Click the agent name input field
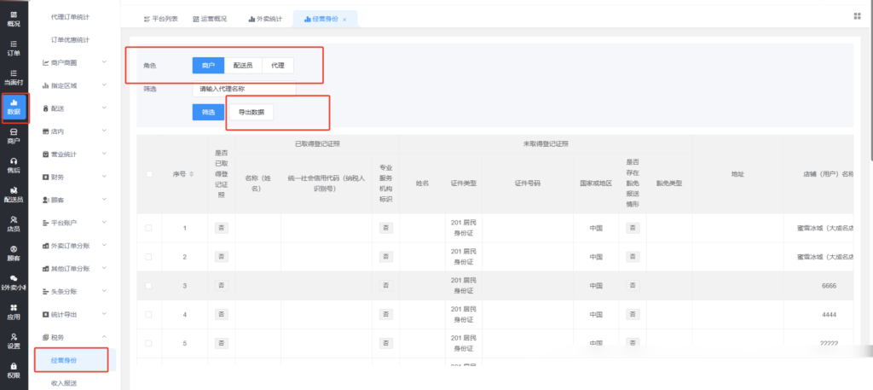Viewport: 873px width, 390px height. [244, 88]
